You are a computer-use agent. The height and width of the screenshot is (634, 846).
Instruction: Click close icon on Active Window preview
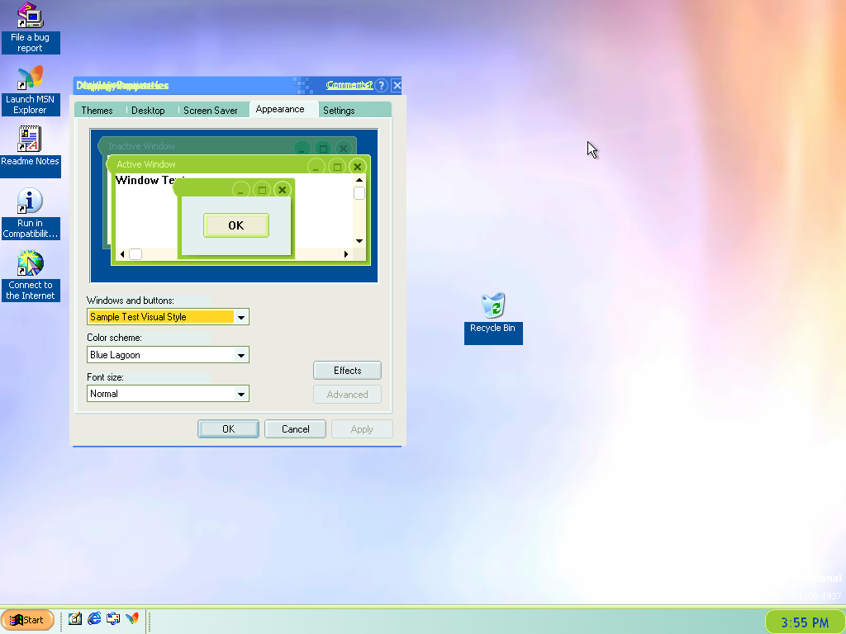pyautogui.click(x=357, y=167)
